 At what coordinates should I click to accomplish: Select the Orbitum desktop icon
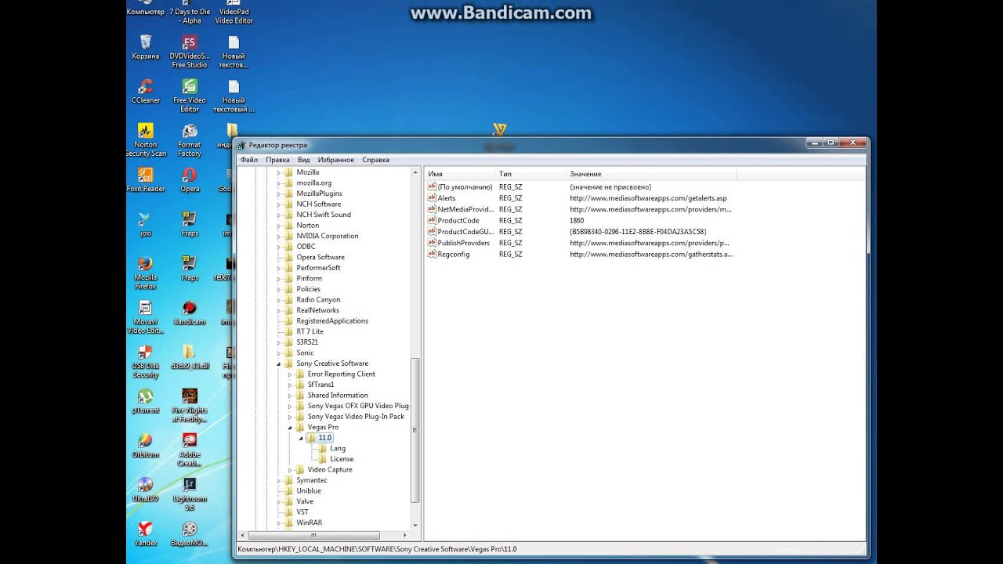(x=145, y=445)
